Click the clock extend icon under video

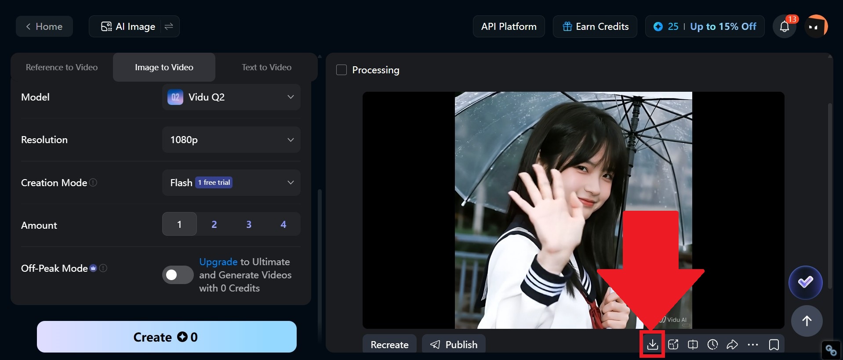click(x=712, y=345)
